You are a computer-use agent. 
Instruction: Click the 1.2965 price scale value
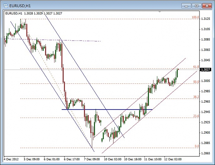[205, 102]
